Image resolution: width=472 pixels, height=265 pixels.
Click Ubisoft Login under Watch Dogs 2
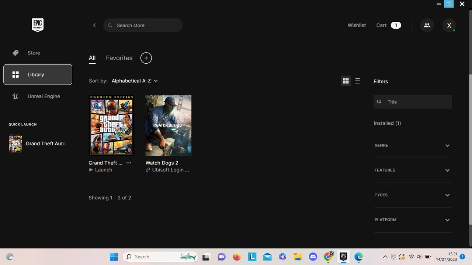pos(167,170)
